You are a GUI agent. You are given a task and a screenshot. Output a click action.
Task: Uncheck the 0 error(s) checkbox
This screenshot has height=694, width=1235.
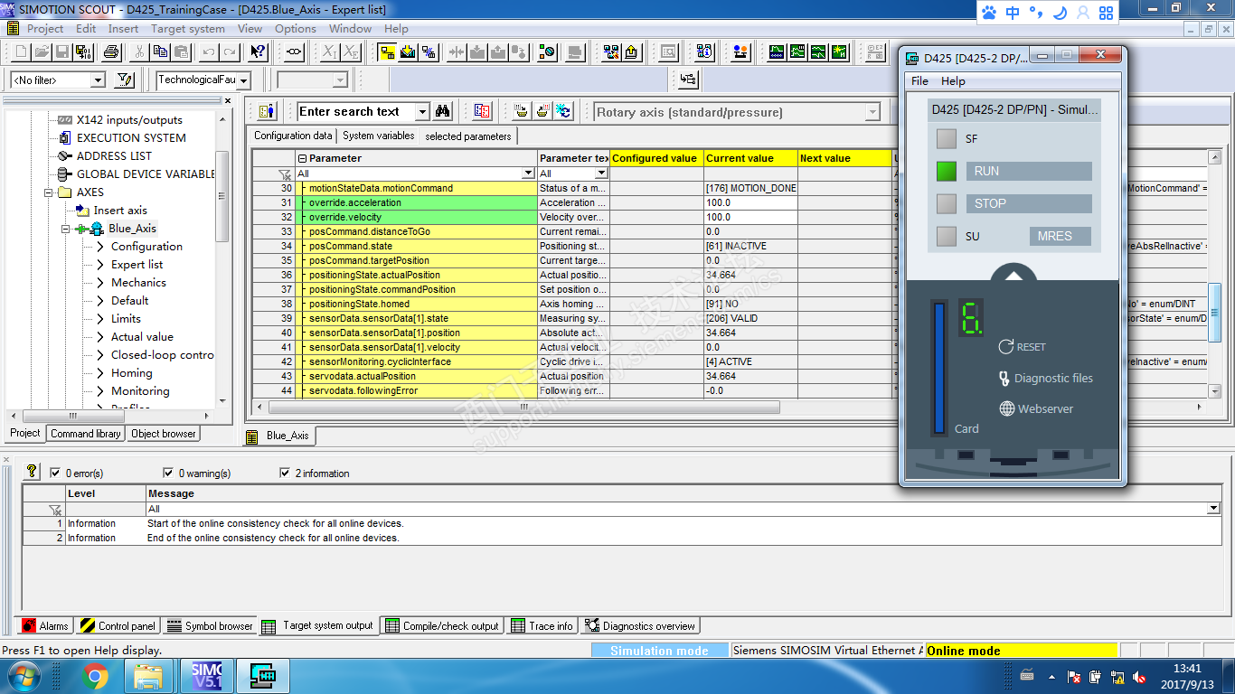click(x=56, y=473)
